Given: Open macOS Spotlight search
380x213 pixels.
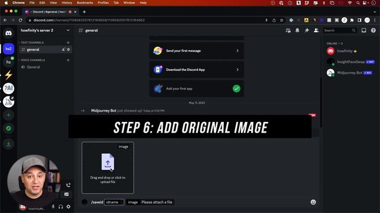Looking at the screenshot, I should pyautogui.click(x=358, y=2).
